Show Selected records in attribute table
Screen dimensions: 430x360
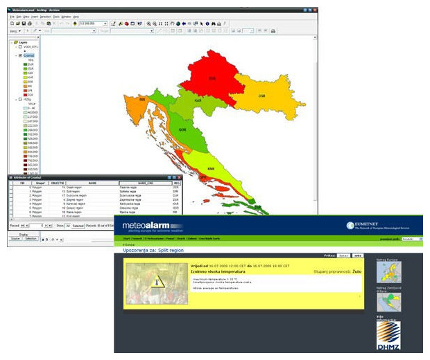pos(78,226)
